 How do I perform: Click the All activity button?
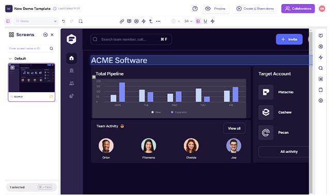pyautogui.click(x=284, y=152)
